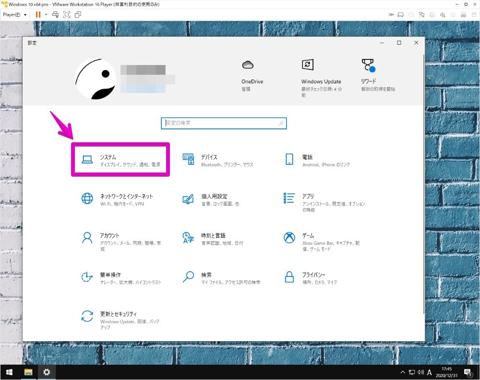The height and width of the screenshot is (380, 480).
Task: Click the network adapter device icon
Action: (x=421, y=15)
